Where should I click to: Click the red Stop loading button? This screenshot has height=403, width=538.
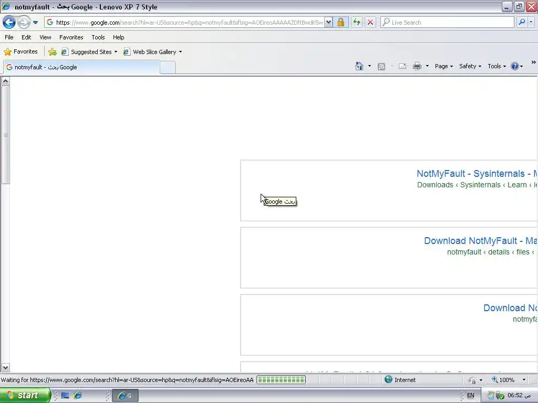(370, 23)
